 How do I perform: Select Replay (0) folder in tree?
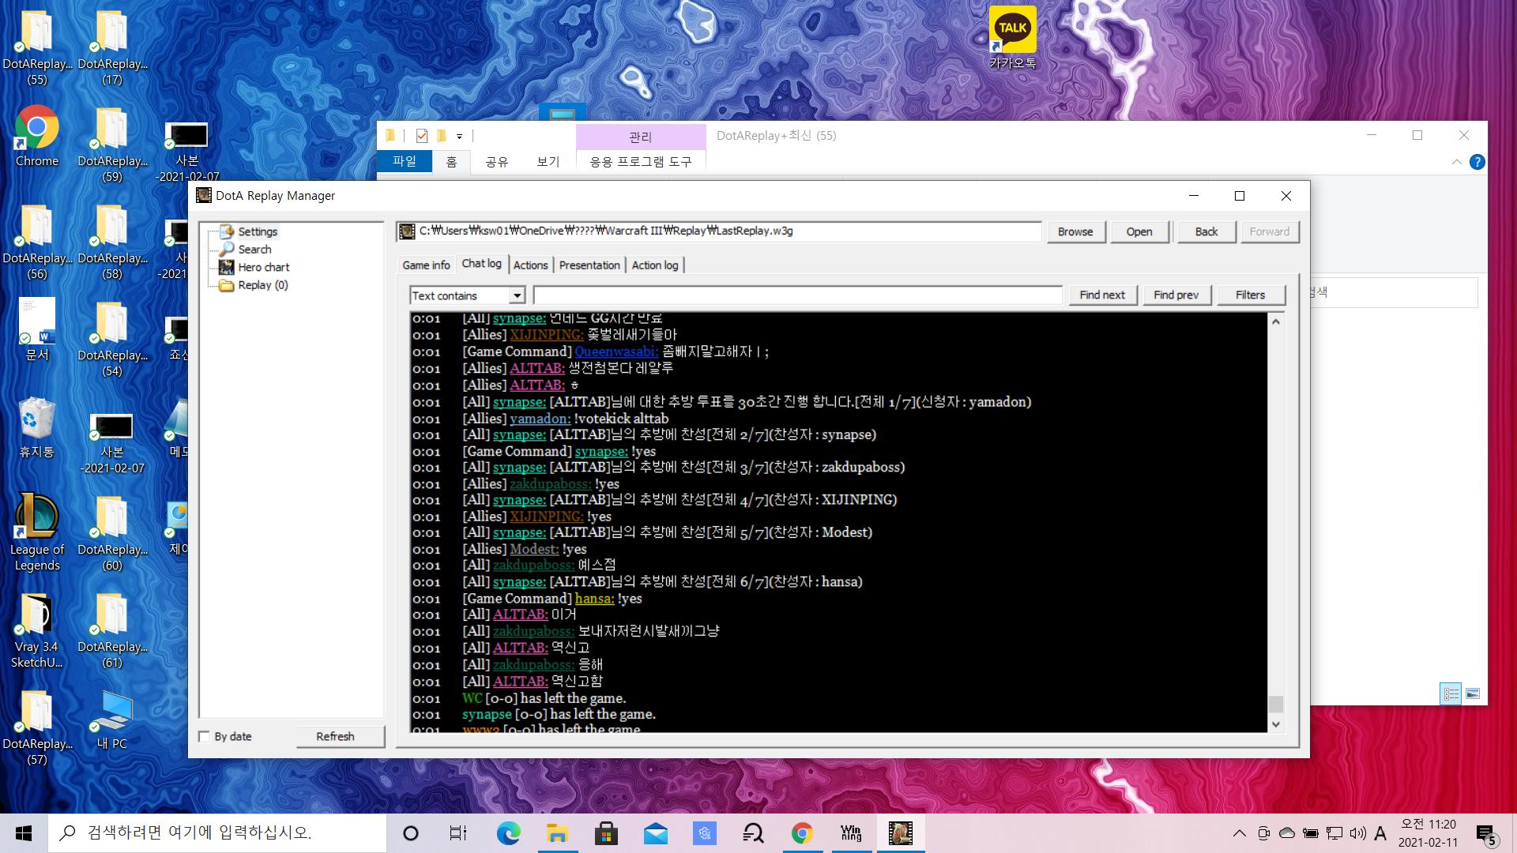263,285
